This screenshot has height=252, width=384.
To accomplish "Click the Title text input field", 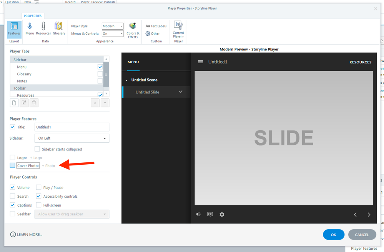I will click(x=72, y=127).
